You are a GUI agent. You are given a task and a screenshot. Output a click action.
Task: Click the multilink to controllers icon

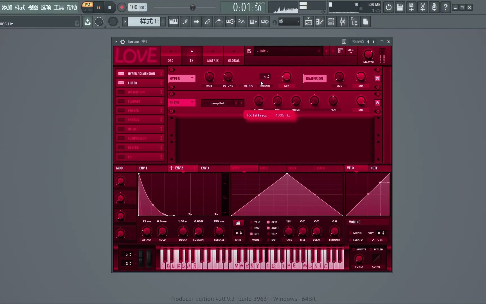208,22
